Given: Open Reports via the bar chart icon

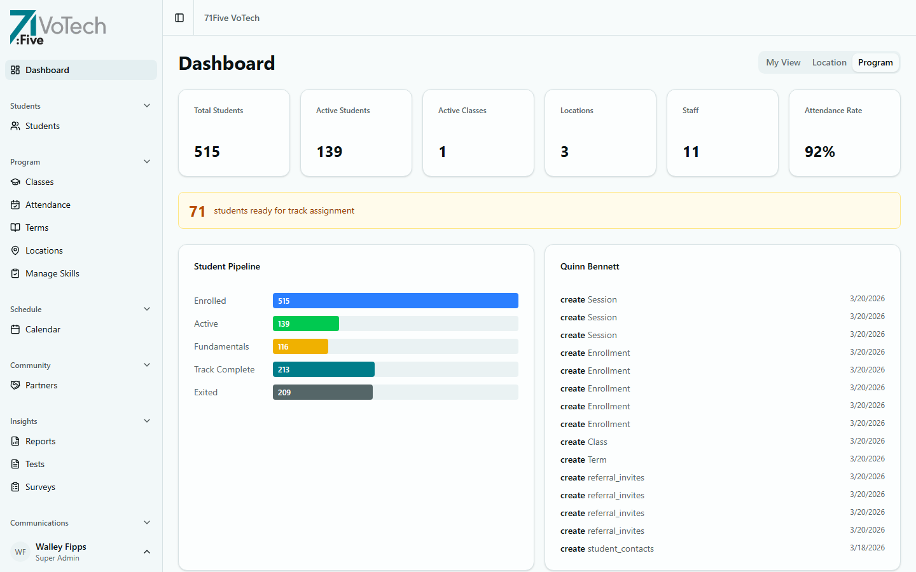Looking at the screenshot, I should click(15, 441).
